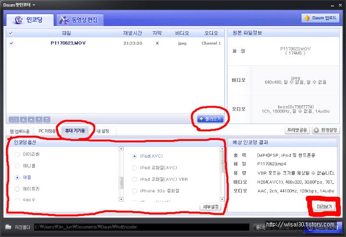
Task: Click the 세부설정 detailed settings button
Action: tap(210, 207)
